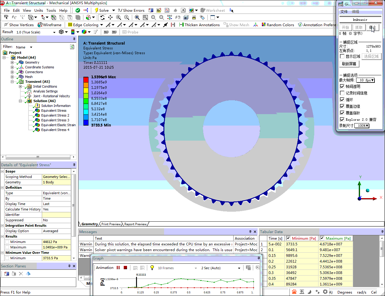
Task: Uncheck Minimum [Pa] column checkbox
Action: click(x=288, y=238)
